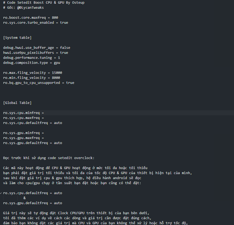
Task: Click the ro.sys.core.turbo_enabled true value
Action: [64, 23]
